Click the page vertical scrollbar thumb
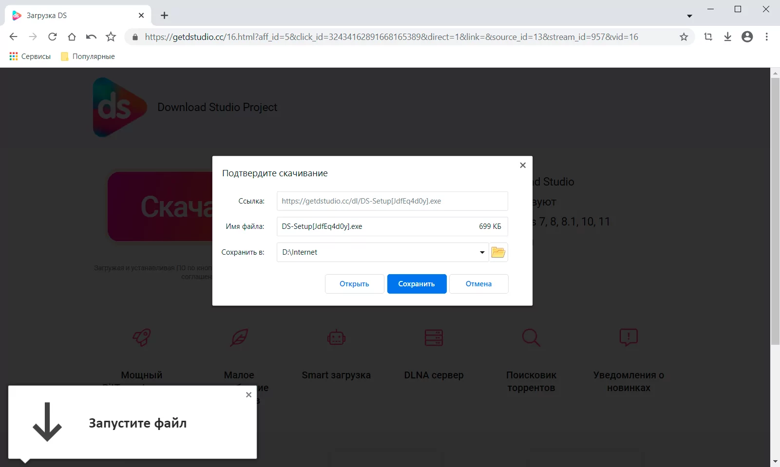The image size is (780, 467). pos(775,211)
